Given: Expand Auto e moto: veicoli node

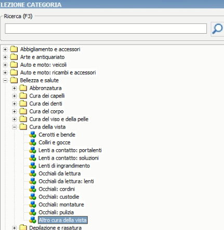Looking at the screenshot, I should (x=5, y=65).
